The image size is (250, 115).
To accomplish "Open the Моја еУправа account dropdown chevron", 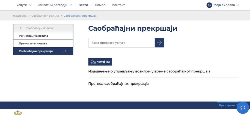I will pos(238,5).
